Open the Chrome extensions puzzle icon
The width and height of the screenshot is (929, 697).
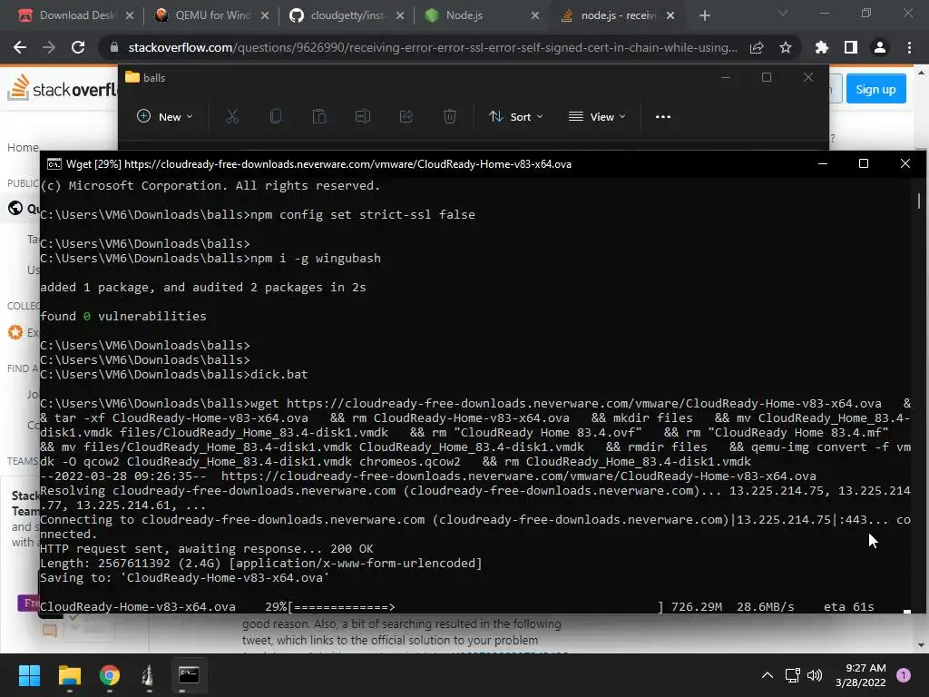(x=821, y=47)
